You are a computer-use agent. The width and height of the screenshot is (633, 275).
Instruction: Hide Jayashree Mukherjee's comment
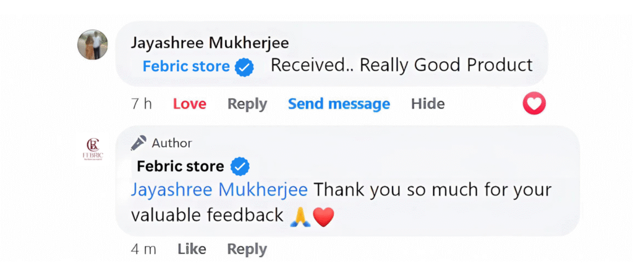click(428, 104)
